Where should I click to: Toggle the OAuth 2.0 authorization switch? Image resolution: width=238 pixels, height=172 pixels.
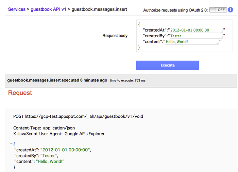tap(218, 10)
